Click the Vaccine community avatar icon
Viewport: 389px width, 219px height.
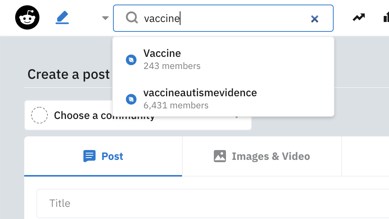point(131,59)
